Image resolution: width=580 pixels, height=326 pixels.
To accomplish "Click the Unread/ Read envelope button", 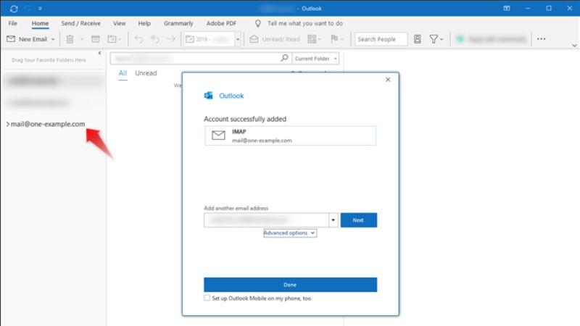I will [275, 39].
